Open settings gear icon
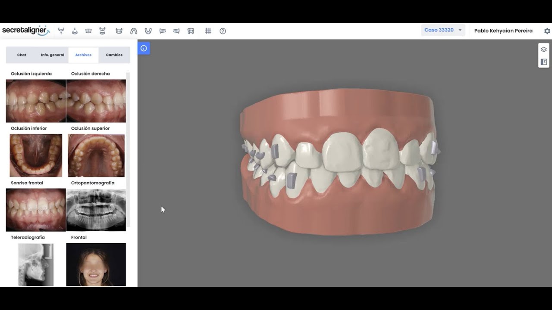 [x=547, y=31]
